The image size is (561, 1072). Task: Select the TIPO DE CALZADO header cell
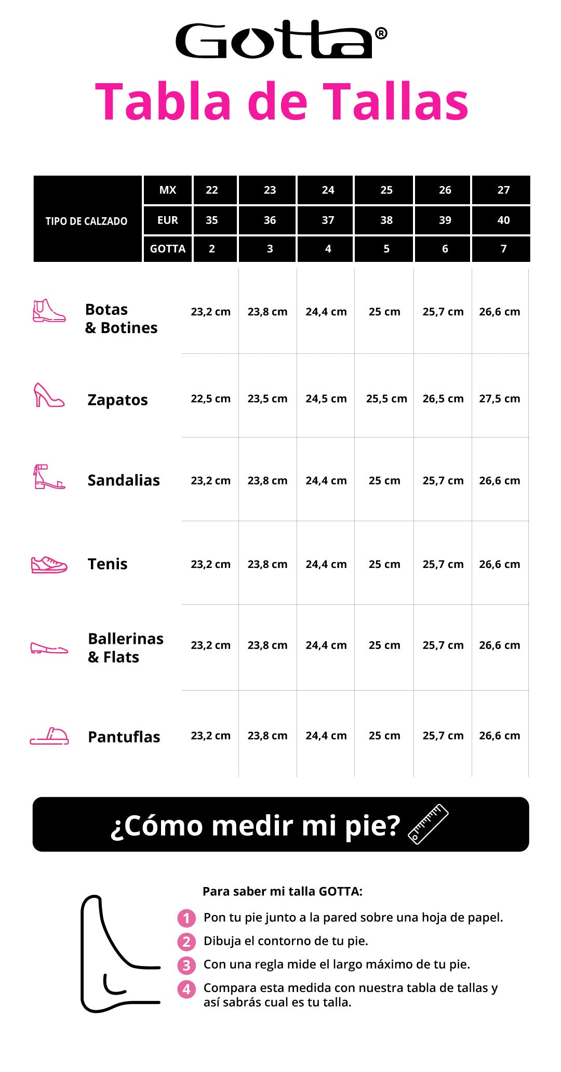[x=87, y=219]
